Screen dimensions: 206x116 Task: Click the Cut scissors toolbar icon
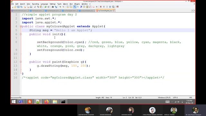35,7
